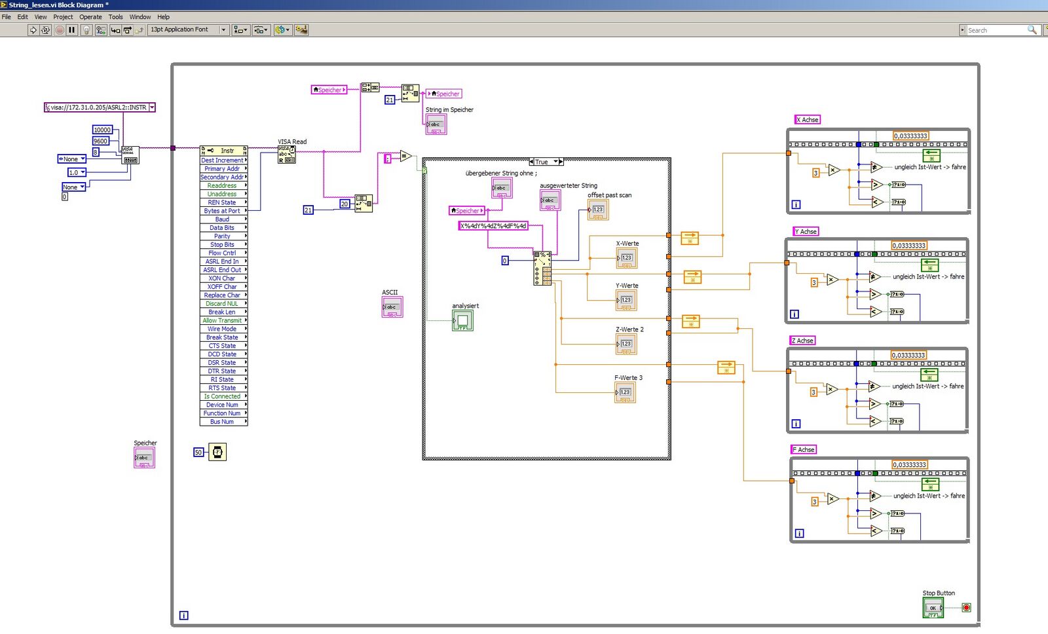
Task: Click Run Continuously in the toolbar
Action: point(45,30)
